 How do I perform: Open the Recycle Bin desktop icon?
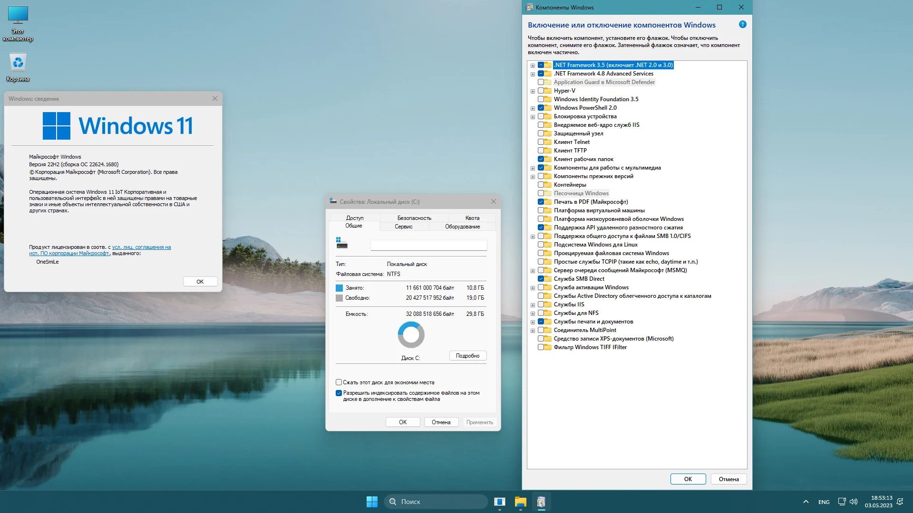[x=18, y=63]
